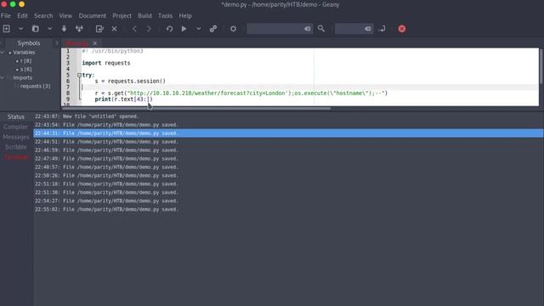Open the Tools menu
Screen dimensions: 544x306
click(x=165, y=15)
